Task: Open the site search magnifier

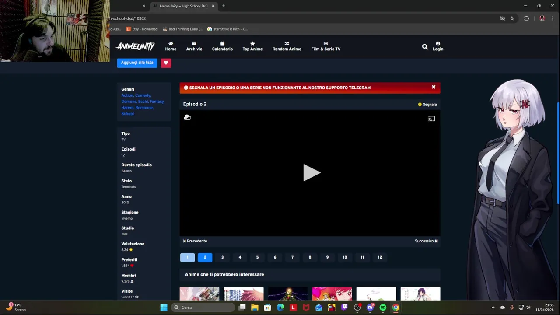Action: coord(425,46)
